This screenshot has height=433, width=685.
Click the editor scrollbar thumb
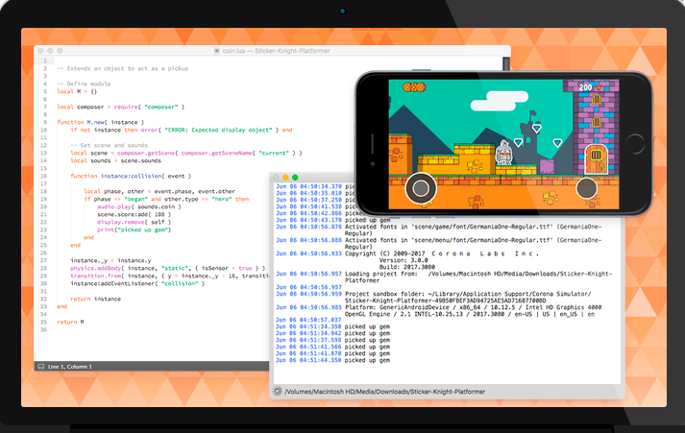click(x=506, y=63)
